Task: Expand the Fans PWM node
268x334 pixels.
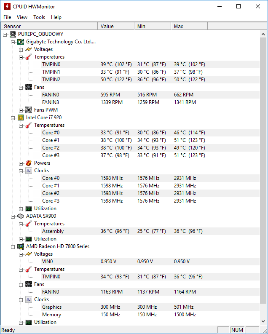Action: [21, 110]
